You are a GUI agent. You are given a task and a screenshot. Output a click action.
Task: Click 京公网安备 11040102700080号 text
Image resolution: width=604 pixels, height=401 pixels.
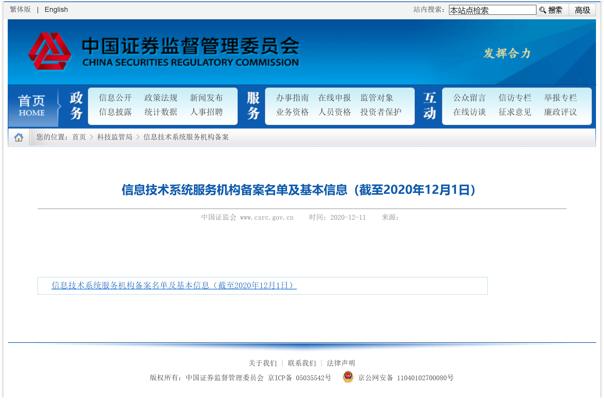click(406, 378)
